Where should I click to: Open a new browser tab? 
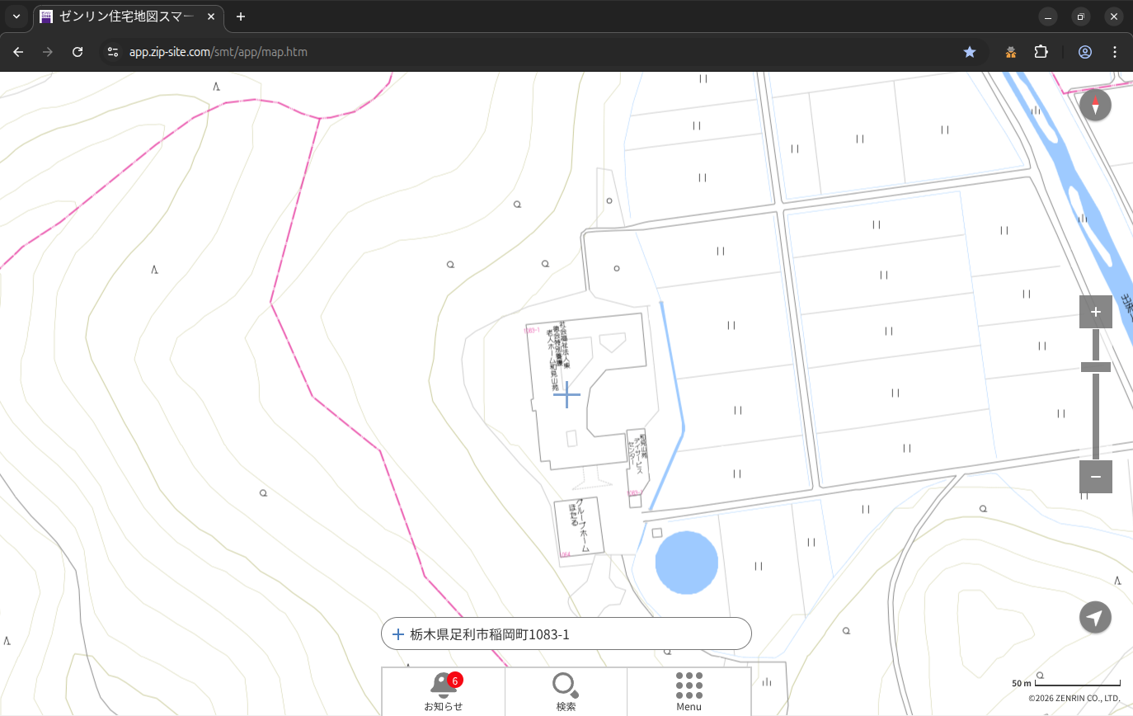241,16
